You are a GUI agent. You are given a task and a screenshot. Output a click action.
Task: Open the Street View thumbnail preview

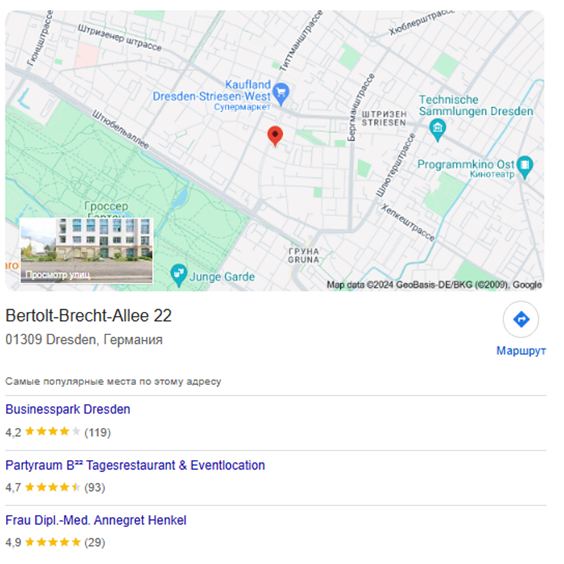coord(86,250)
